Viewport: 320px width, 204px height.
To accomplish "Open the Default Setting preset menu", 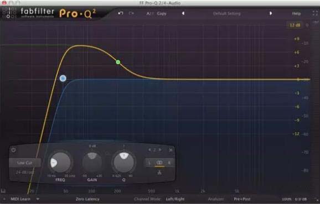I will (x=227, y=14).
